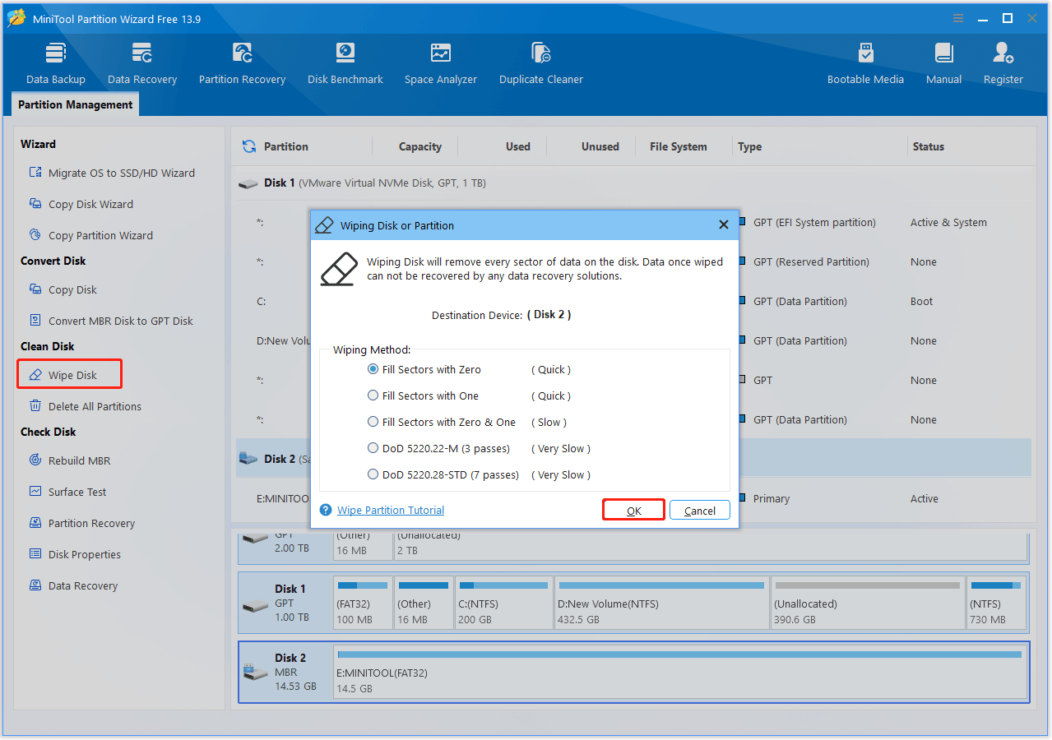Image resolution: width=1052 pixels, height=740 pixels.
Task: Open the Manual
Action: [x=944, y=63]
